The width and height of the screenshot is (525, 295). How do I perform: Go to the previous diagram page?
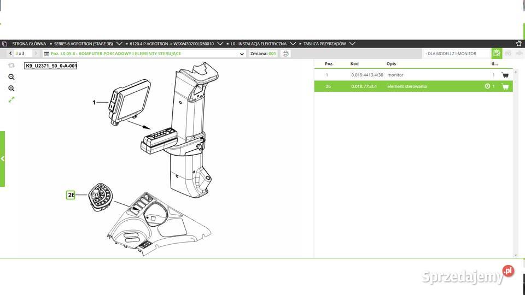(11, 54)
